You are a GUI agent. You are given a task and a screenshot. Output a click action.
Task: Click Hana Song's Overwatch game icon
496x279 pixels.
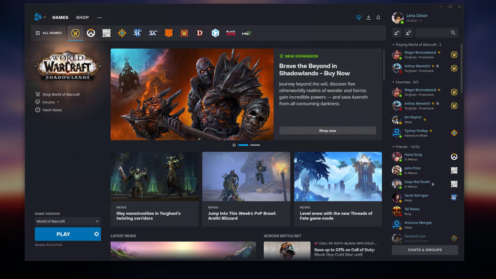[x=454, y=157]
